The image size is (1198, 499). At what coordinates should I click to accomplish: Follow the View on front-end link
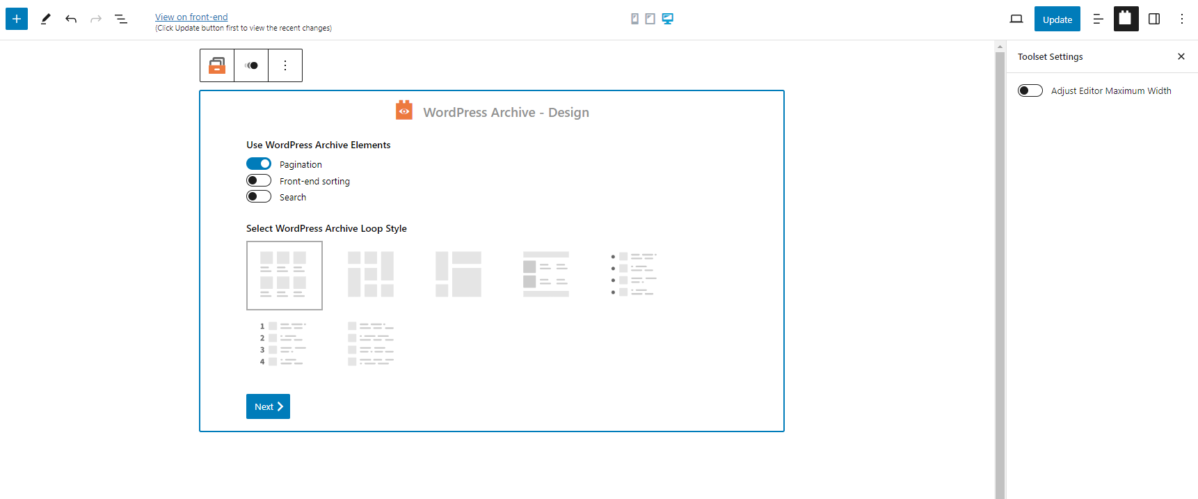[x=191, y=17]
